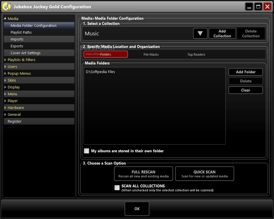The height and width of the screenshot is (219, 274).
Task: Open Playlist Paths settings
Action: tap(39, 32)
